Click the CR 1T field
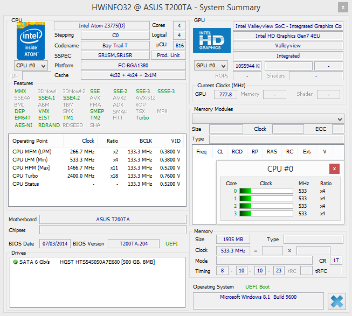The height and width of the screenshot is (316, 352). (336, 261)
